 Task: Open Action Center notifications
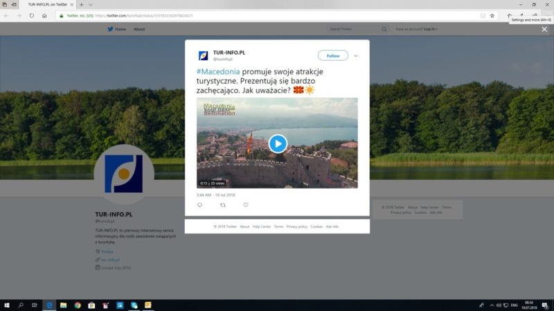click(545, 305)
